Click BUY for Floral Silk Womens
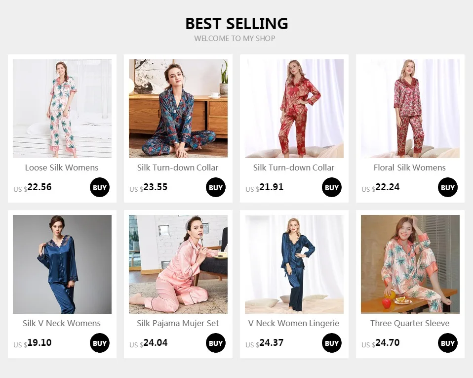The image size is (473, 378). coord(448,187)
